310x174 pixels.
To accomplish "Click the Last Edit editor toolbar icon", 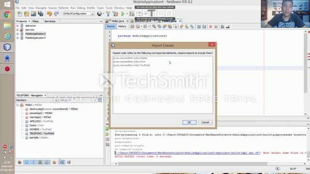I will [132, 27].
